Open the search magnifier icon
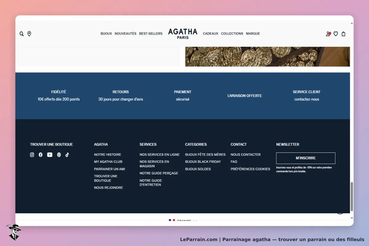Image resolution: width=369 pixels, height=246 pixels. pos(22,34)
